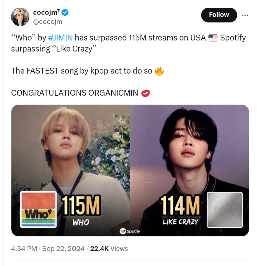
Task: Click the 115M stream count graphic
Action: [81, 206]
